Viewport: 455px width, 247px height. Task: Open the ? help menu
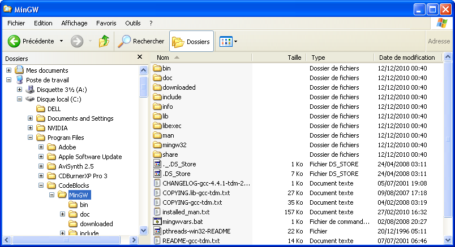tap(151, 23)
